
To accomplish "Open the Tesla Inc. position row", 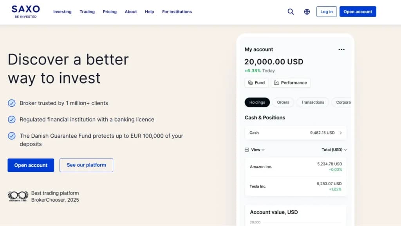I will tap(296, 186).
